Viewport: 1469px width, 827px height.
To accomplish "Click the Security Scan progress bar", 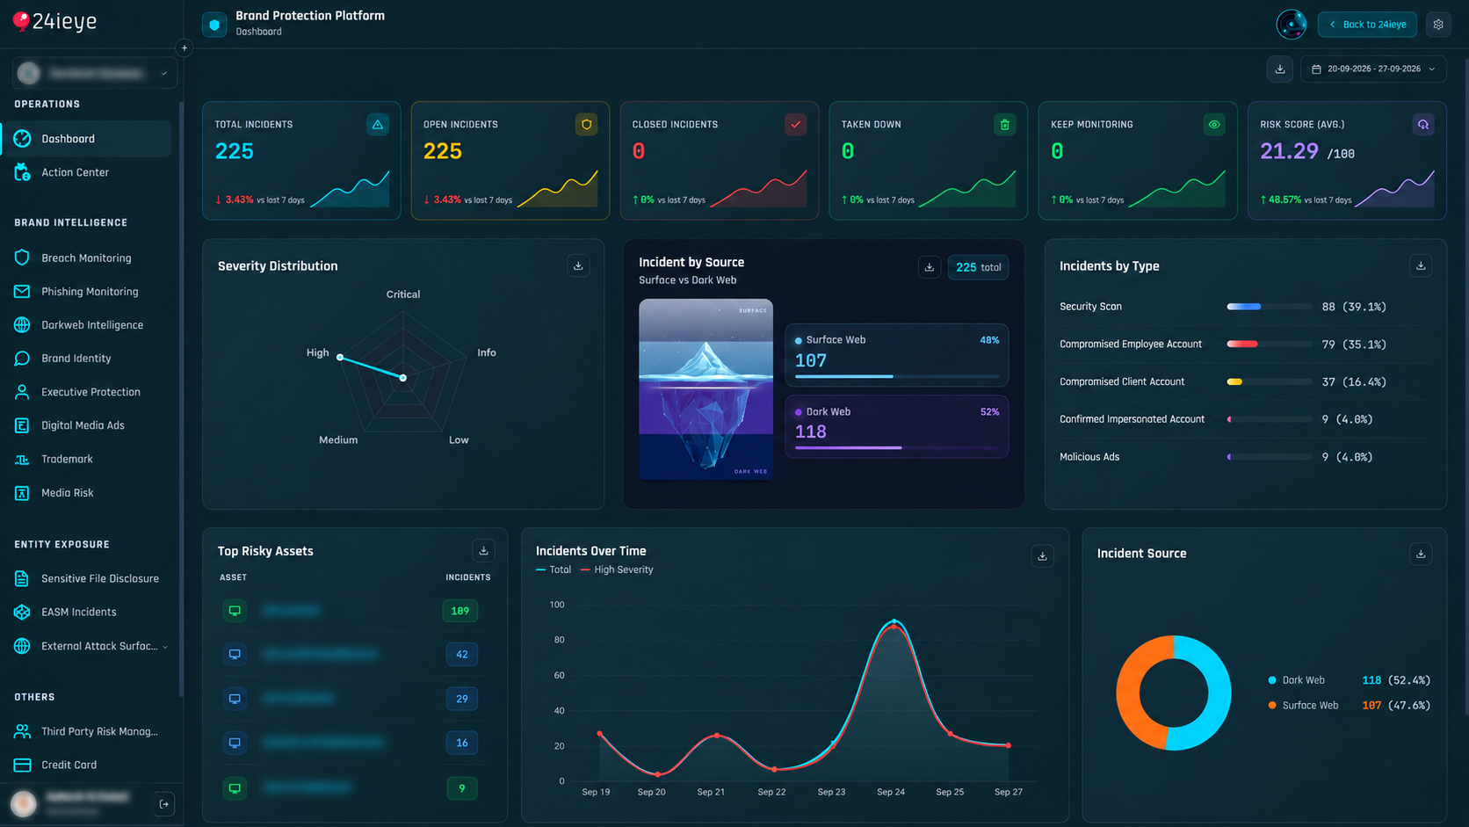I will [x=1269, y=307].
